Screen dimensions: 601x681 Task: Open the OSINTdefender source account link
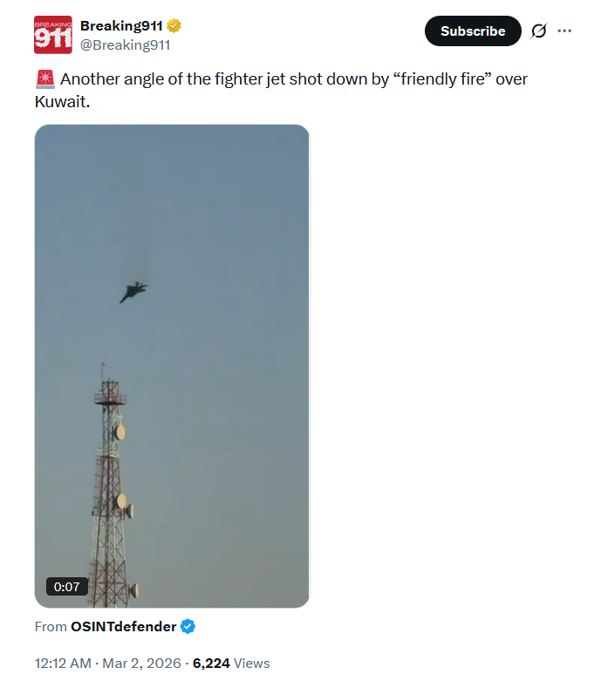coord(123,626)
